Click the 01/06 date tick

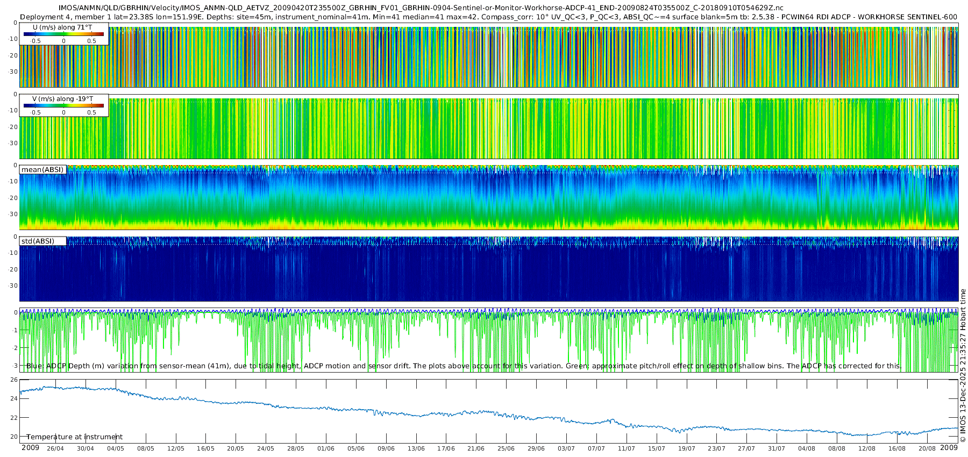tap(326, 448)
